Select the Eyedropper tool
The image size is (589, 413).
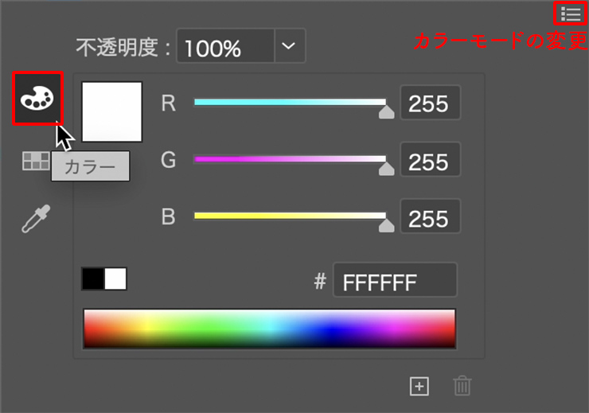tap(36, 218)
